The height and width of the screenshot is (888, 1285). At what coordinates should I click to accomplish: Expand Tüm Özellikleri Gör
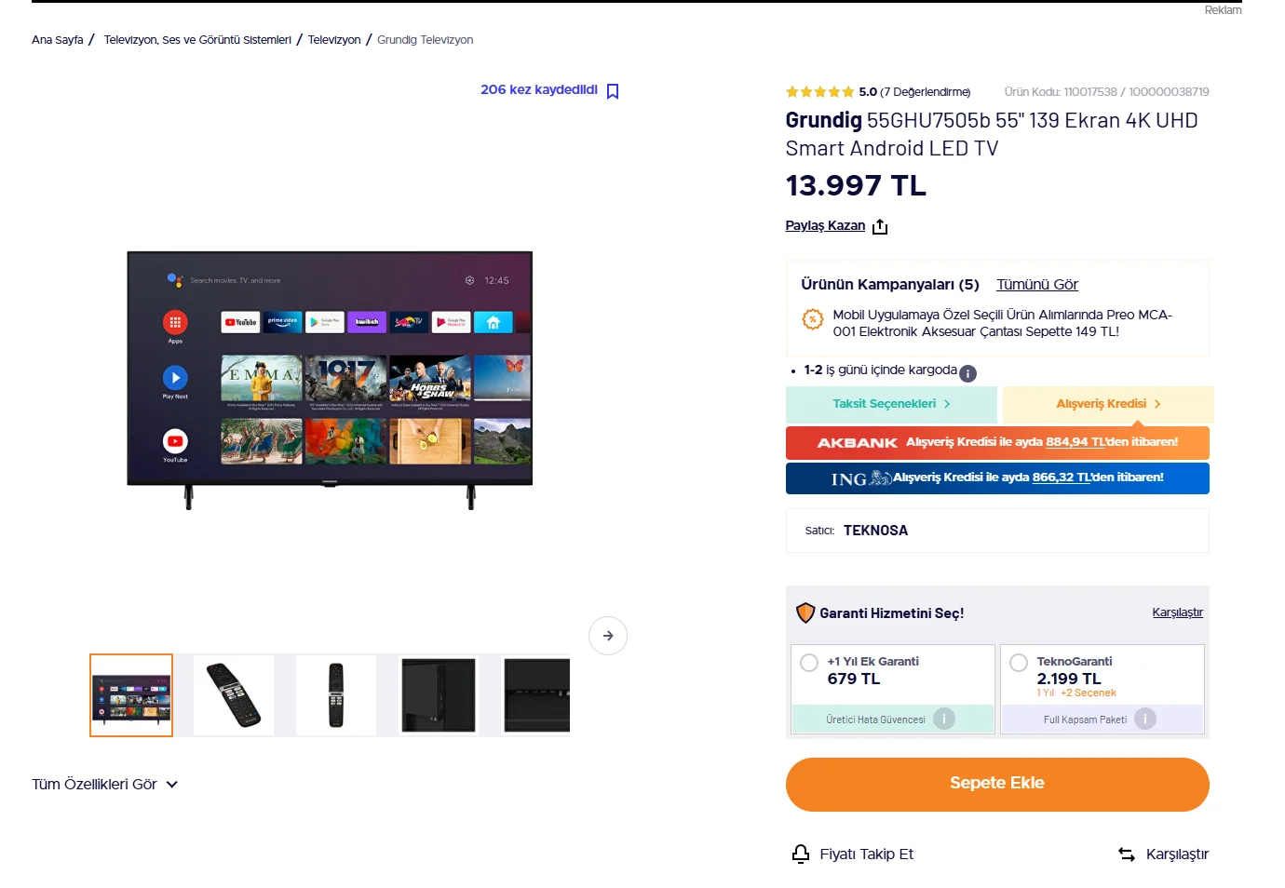pos(104,785)
